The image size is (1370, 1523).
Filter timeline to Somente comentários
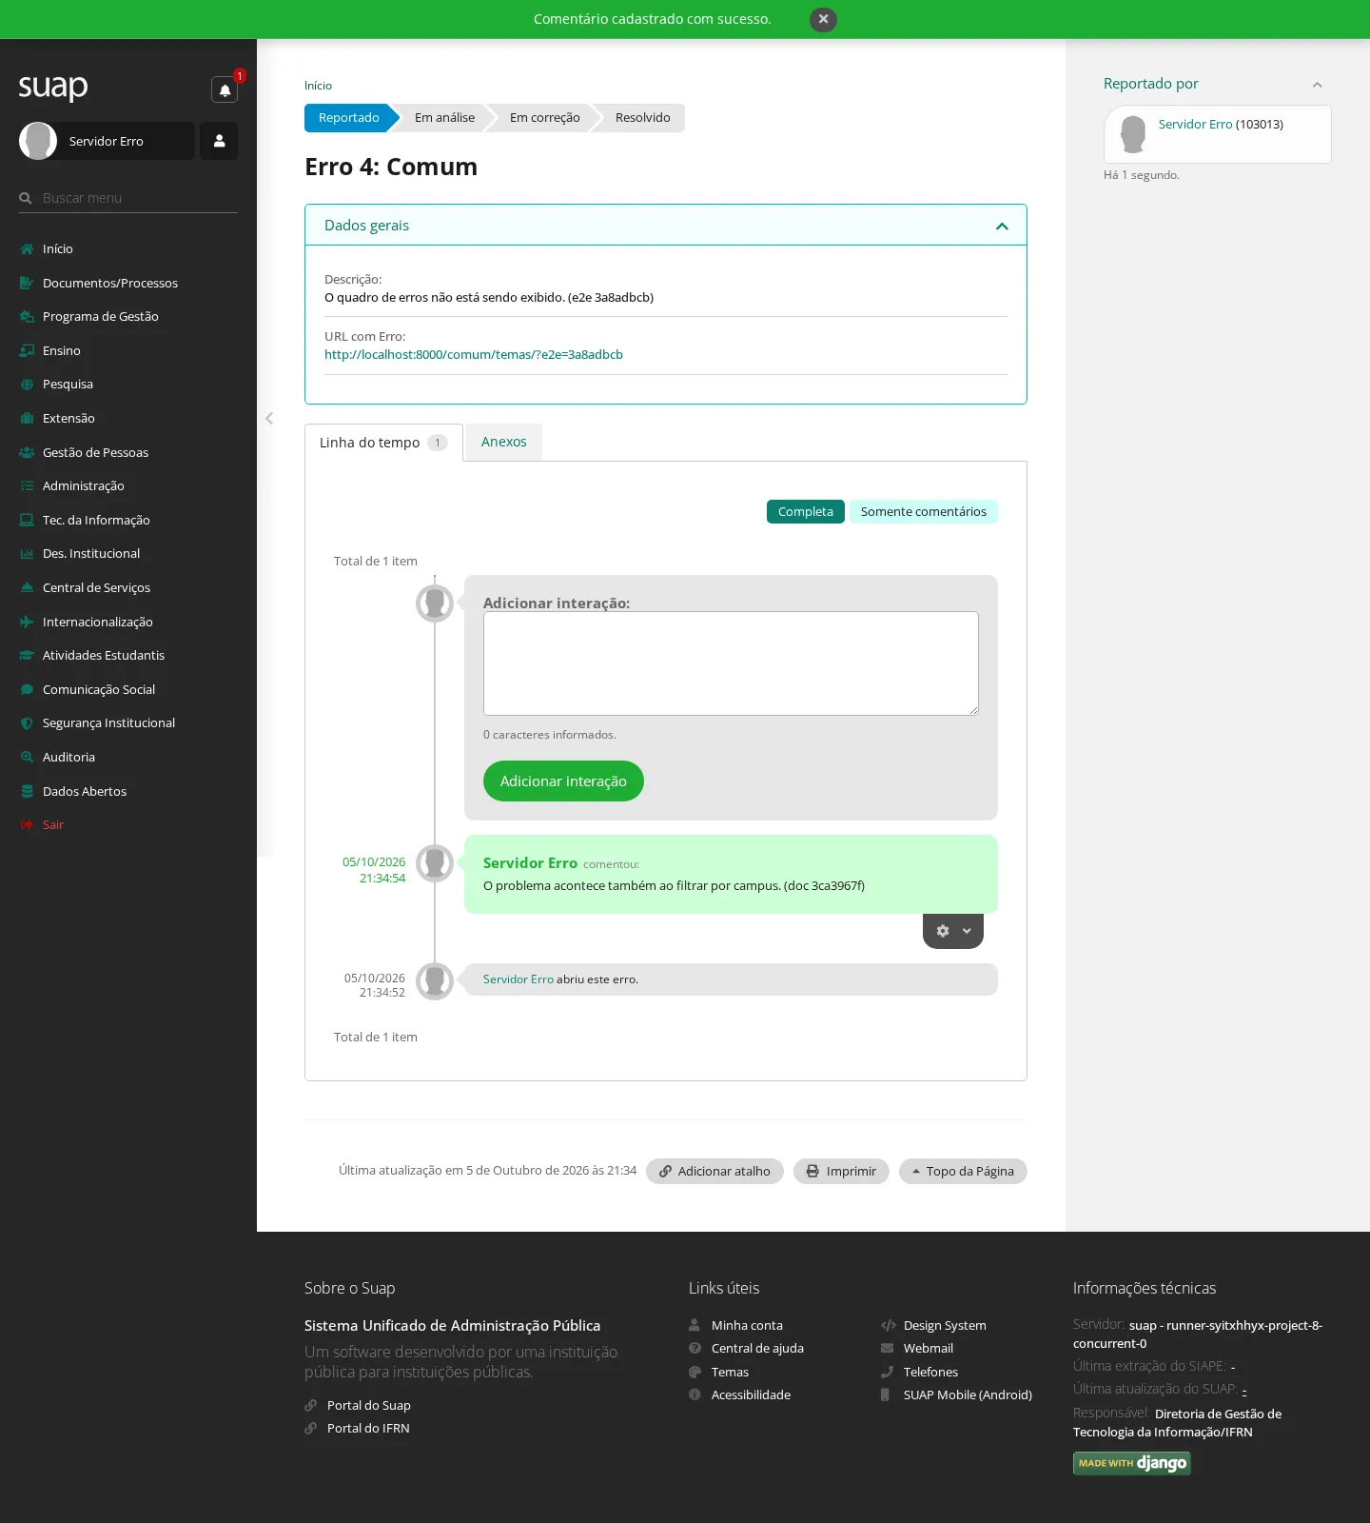pyautogui.click(x=924, y=512)
